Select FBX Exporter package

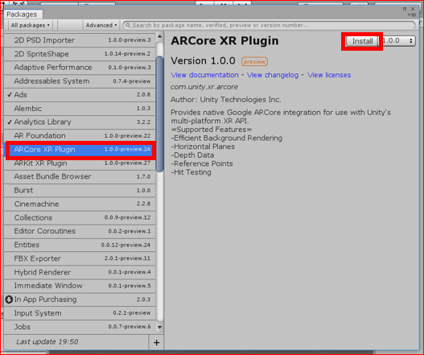80,258
